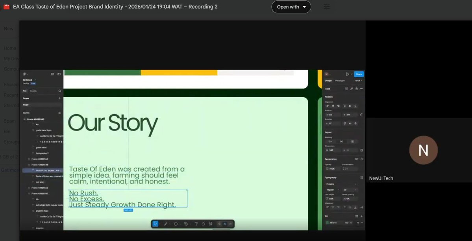Screen dimensions: 472x241
Task: Remove the fill with minus icon
Action: click(x=362, y=222)
